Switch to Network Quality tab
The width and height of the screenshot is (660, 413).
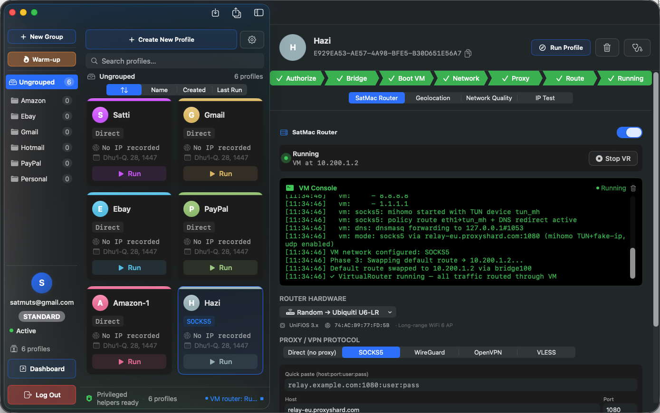[489, 98]
